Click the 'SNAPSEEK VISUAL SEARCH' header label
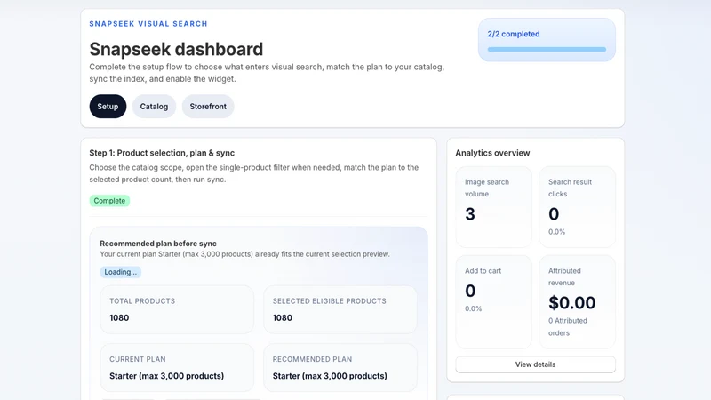This screenshot has height=400, width=711. click(x=148, y=24)
